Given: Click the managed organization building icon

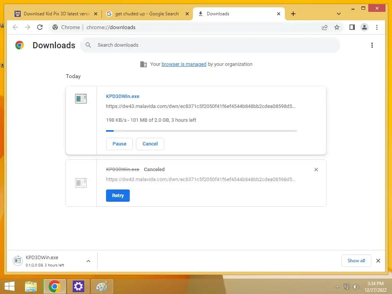Looking at the screenshot, I should point(144,64).
